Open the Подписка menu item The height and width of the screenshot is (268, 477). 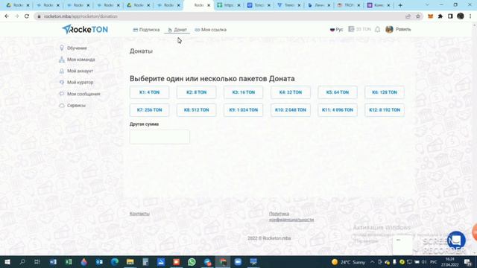(x=146, y=30)
